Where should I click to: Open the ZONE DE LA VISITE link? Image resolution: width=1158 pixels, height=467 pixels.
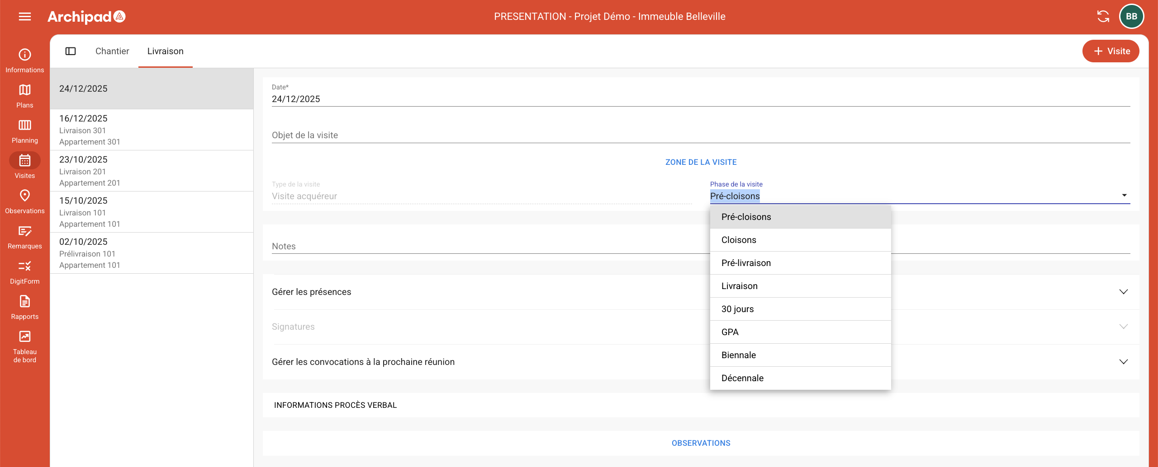(x=701, y=162)
